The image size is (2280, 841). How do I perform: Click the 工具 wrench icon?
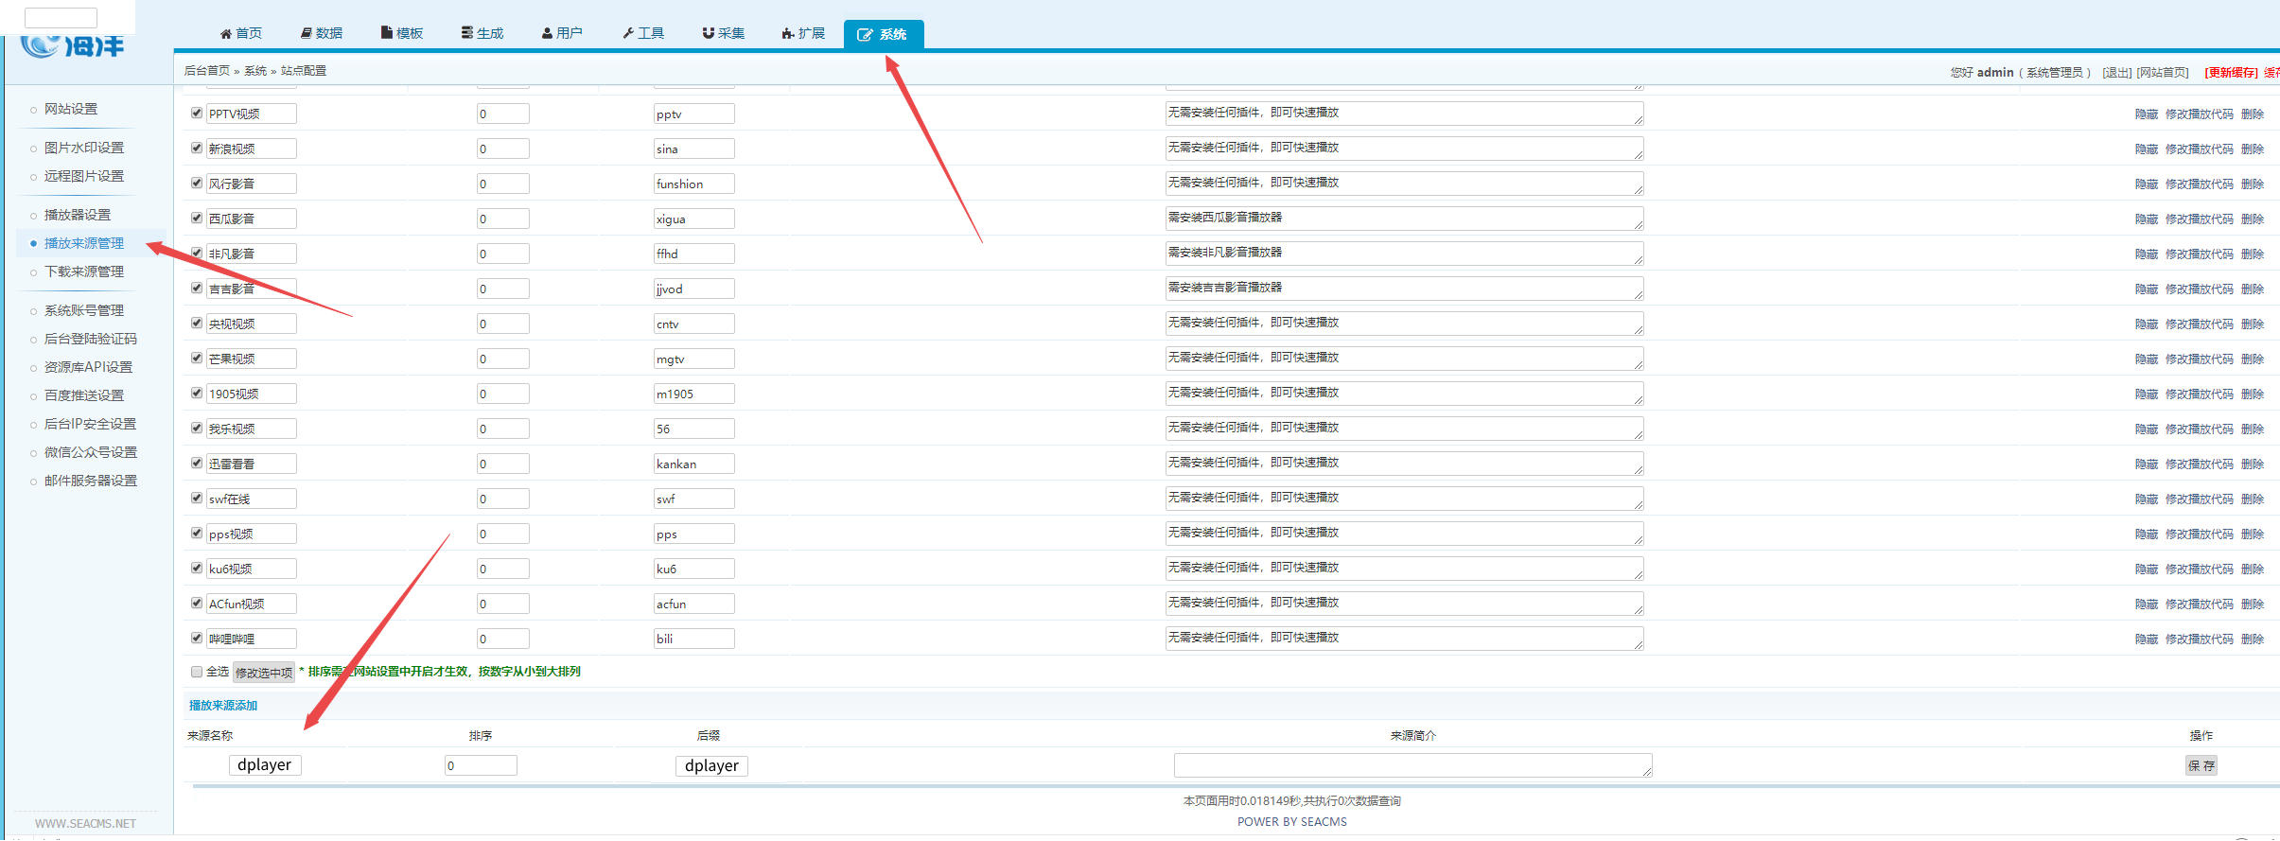click(x=628, y=34)
